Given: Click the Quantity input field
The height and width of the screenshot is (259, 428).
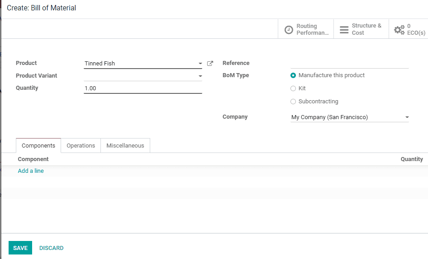Looking at the screenshot, I should [143, 88].
